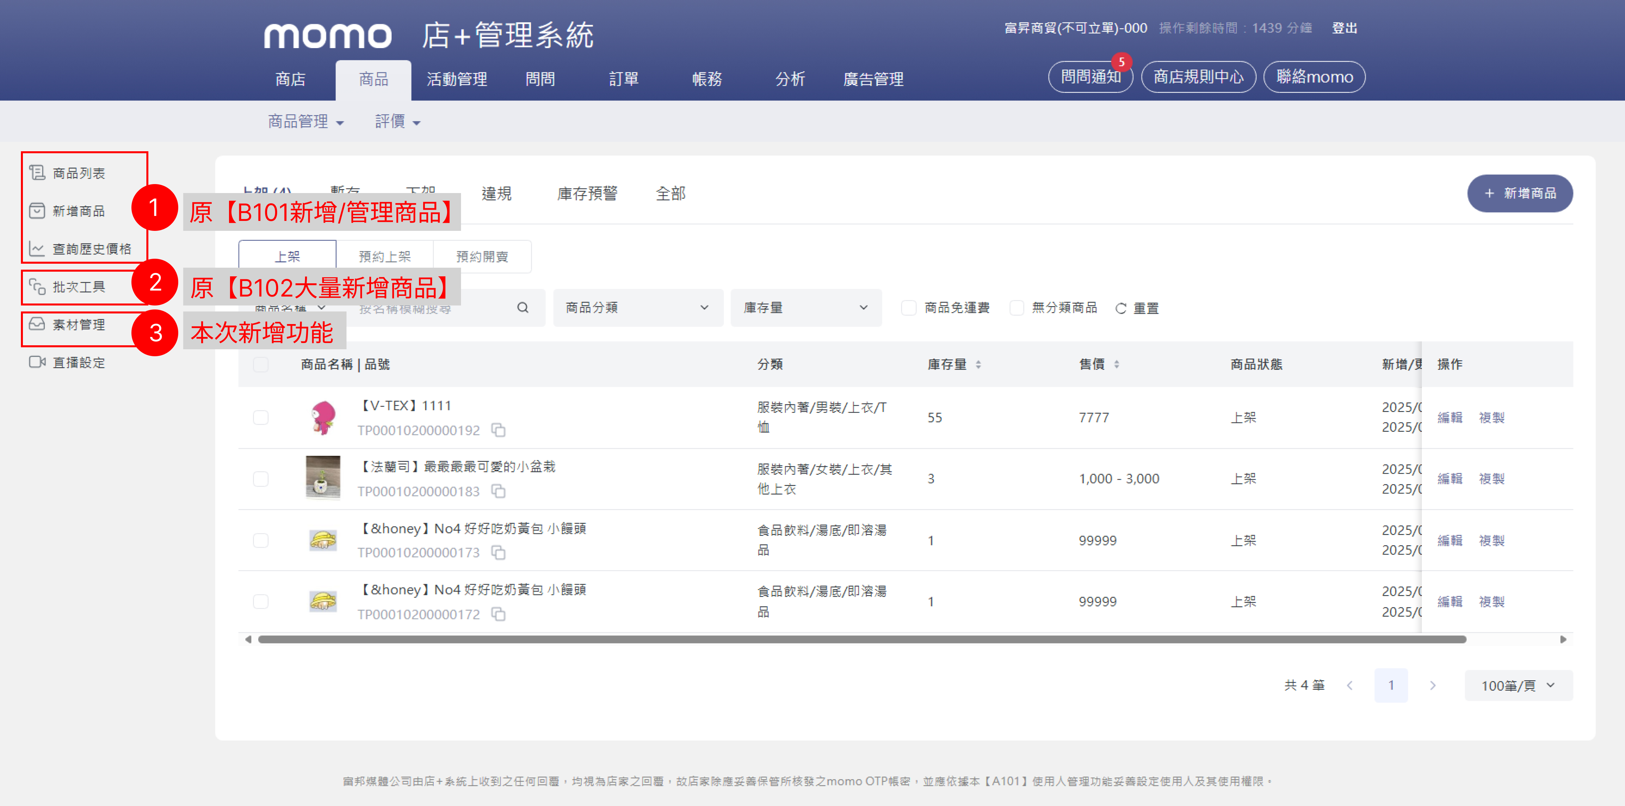Click thumbnail of 【法蘭司】 bonsai product
The width and height of the screenshot is (1625, 806).
point(323,478)
